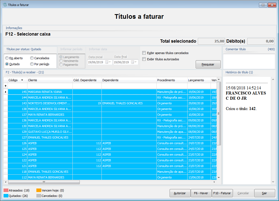Sort by Dependente column header
This screenshot has width=279, height=201.
pyautogui.click(x=129, y=80)
